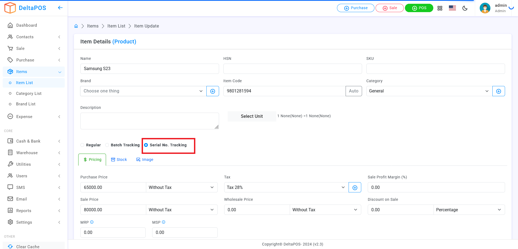Click Items breadcrumb link

click(x=93, y=26)
